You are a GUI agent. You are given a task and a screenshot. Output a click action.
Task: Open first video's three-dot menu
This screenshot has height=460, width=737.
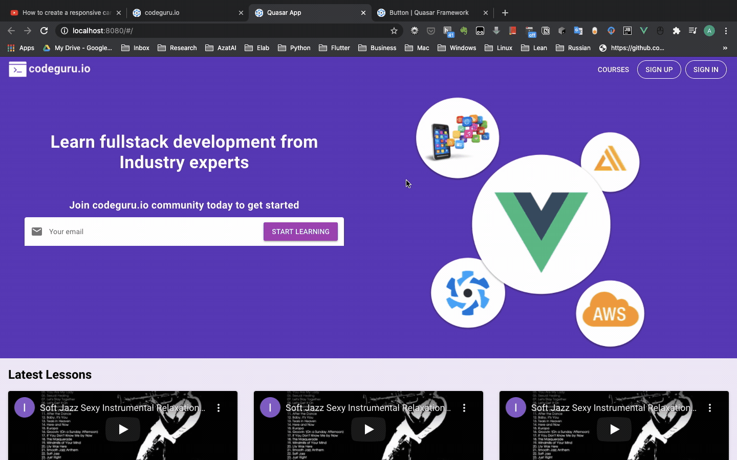[x=219, y=408]
